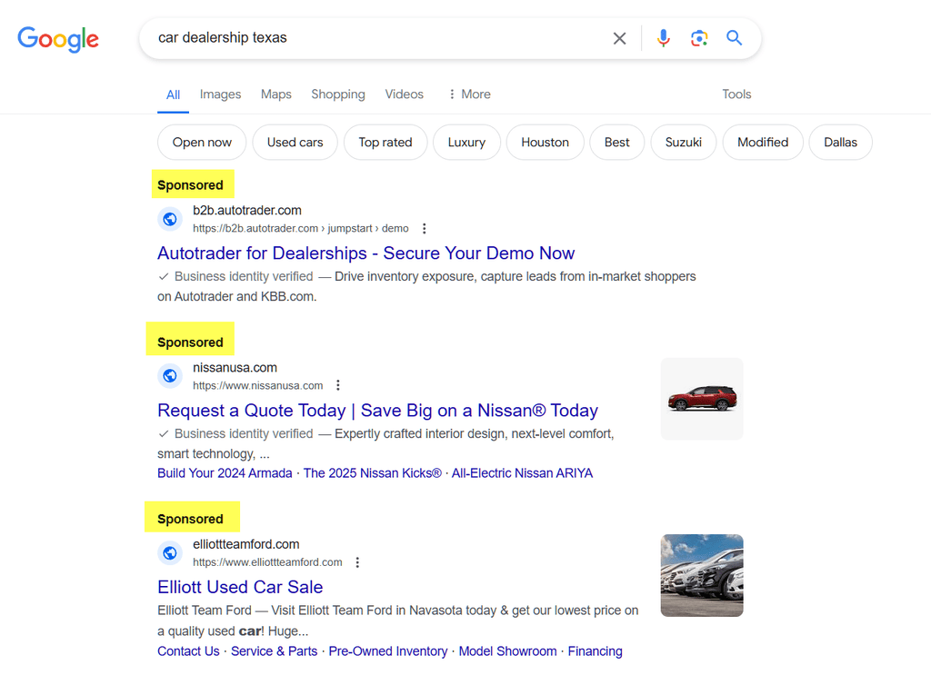Click the elliottteamford.com site name
The height and width of the screenshot is (675, 931).
point(245,544)
